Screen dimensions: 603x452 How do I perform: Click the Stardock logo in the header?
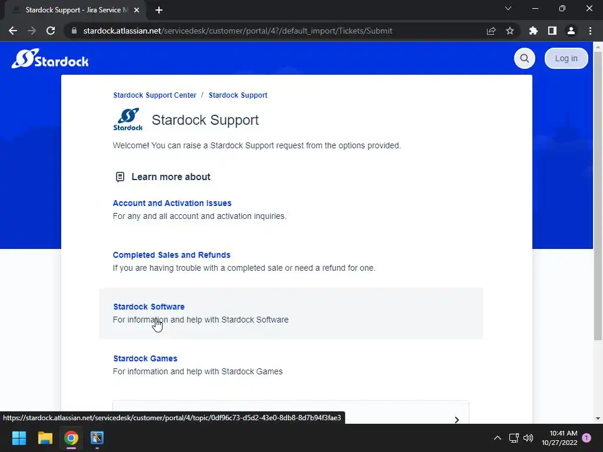pos(50,58)
